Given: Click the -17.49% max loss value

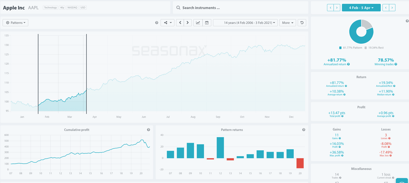Looking at the screenshot, I should pyautogui.click(x=386, y=152).
